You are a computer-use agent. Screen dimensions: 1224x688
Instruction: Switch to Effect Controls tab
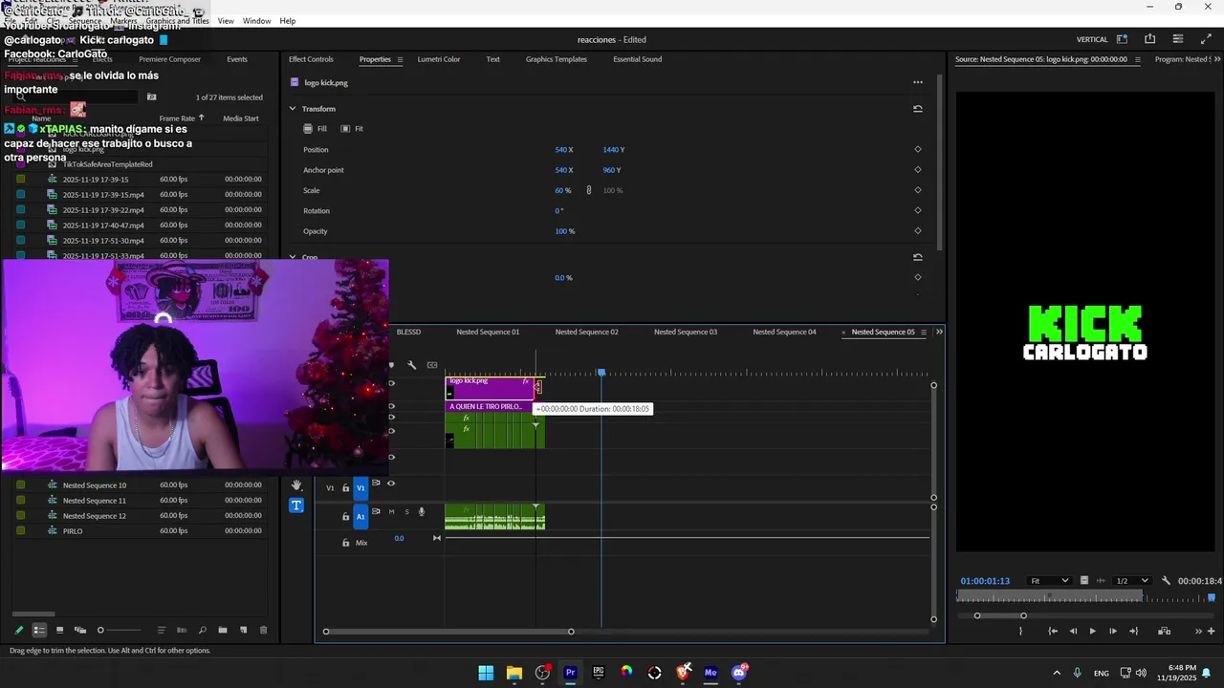(x=311, y=59)
